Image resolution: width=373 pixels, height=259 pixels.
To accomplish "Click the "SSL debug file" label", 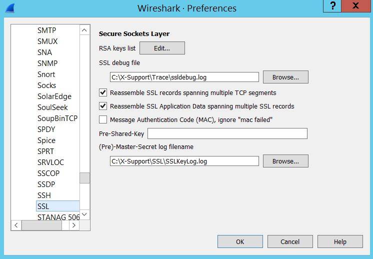I will tap(119, 63).
